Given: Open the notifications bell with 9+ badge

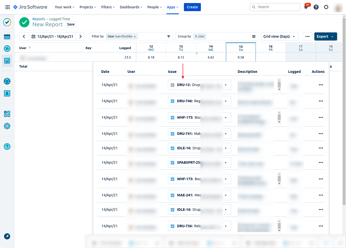Looking at the screenshot, I should (x=306, y=7).
